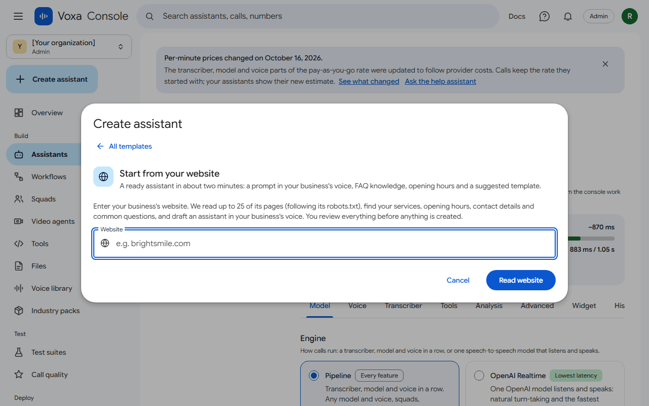Click the search magnifier icon
Viewport: 649px width, 406px height.
(x=150, y=16)
